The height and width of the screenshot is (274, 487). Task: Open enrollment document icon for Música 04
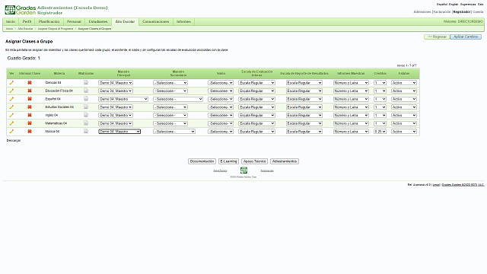(x=86, y=131)
